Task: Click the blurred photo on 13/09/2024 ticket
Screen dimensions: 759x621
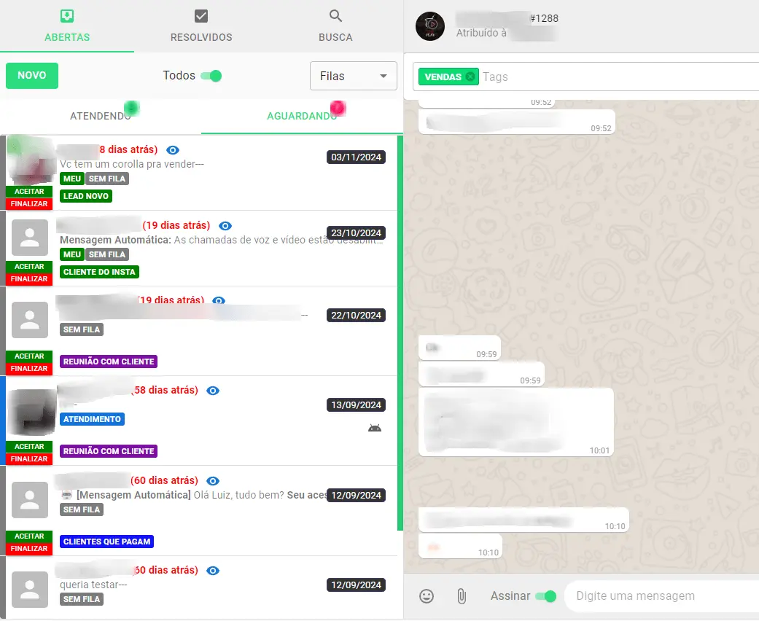Action: pos(32,413)
